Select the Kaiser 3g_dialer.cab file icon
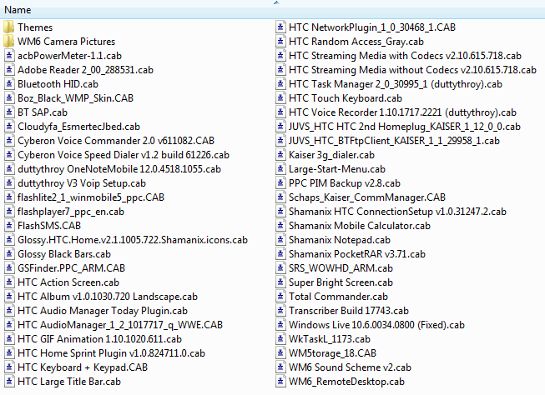 (x=280, y=155)
